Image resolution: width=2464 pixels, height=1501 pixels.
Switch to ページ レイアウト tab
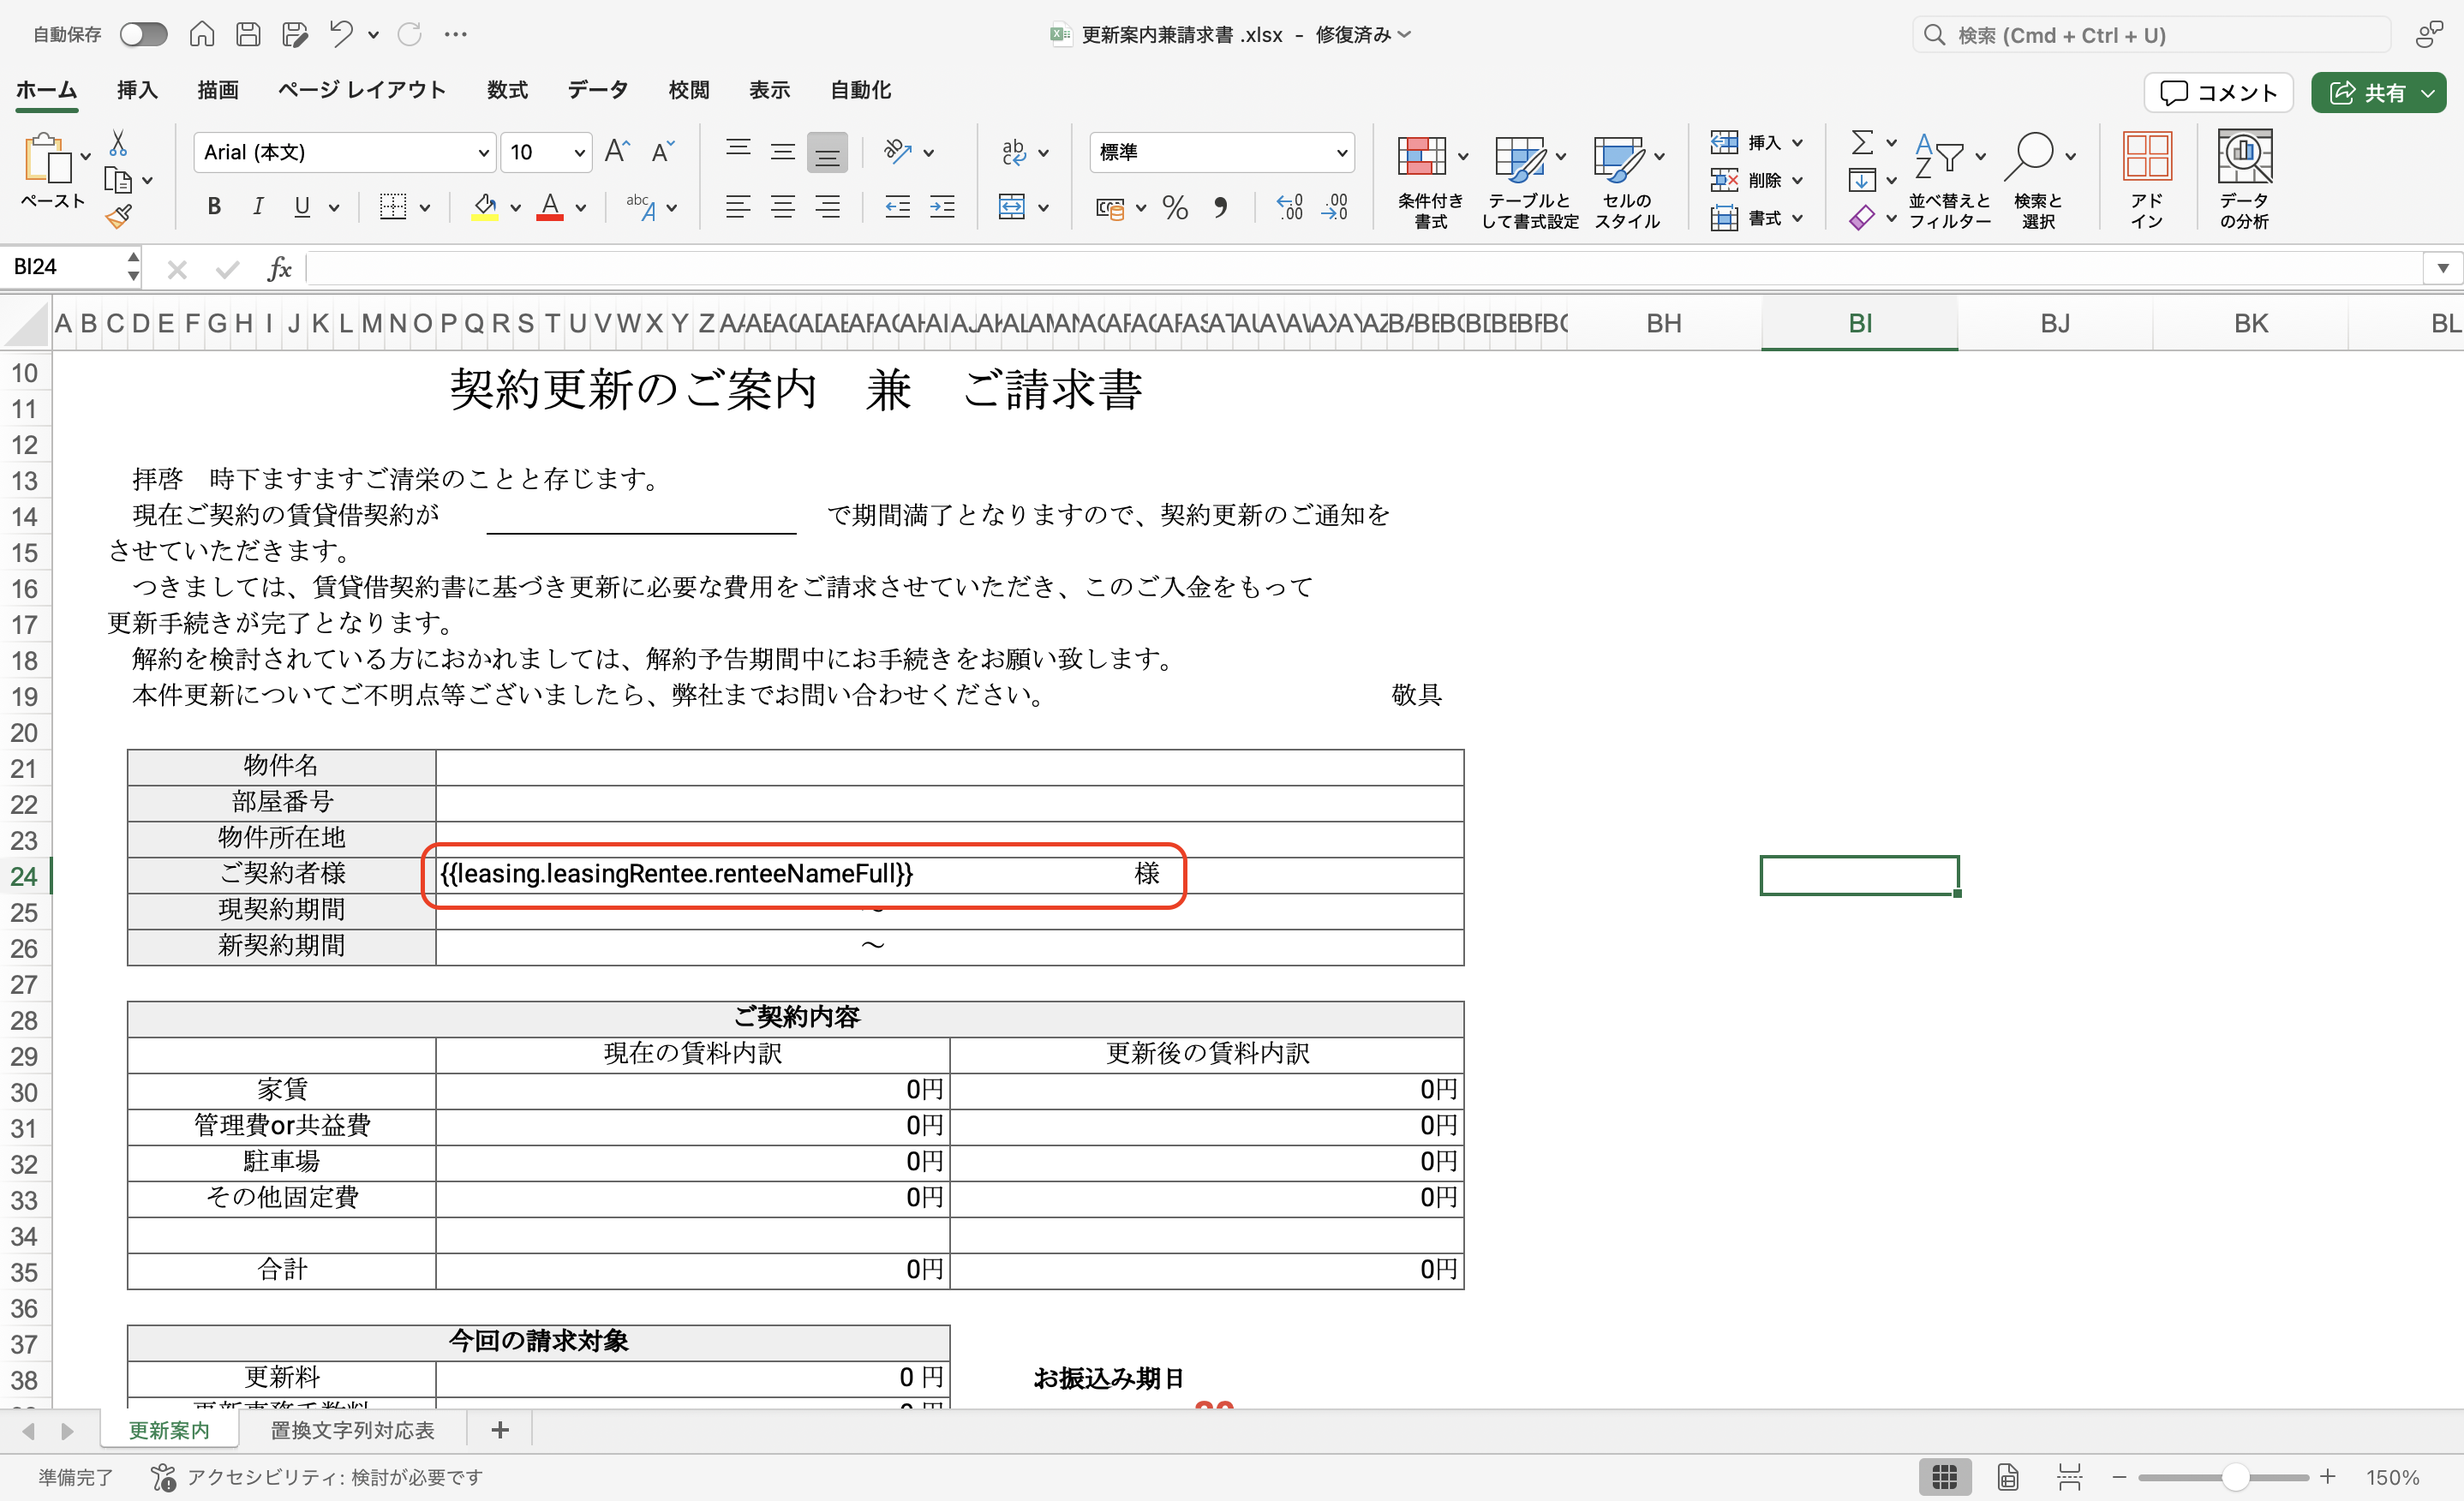(x=362, y=90)
